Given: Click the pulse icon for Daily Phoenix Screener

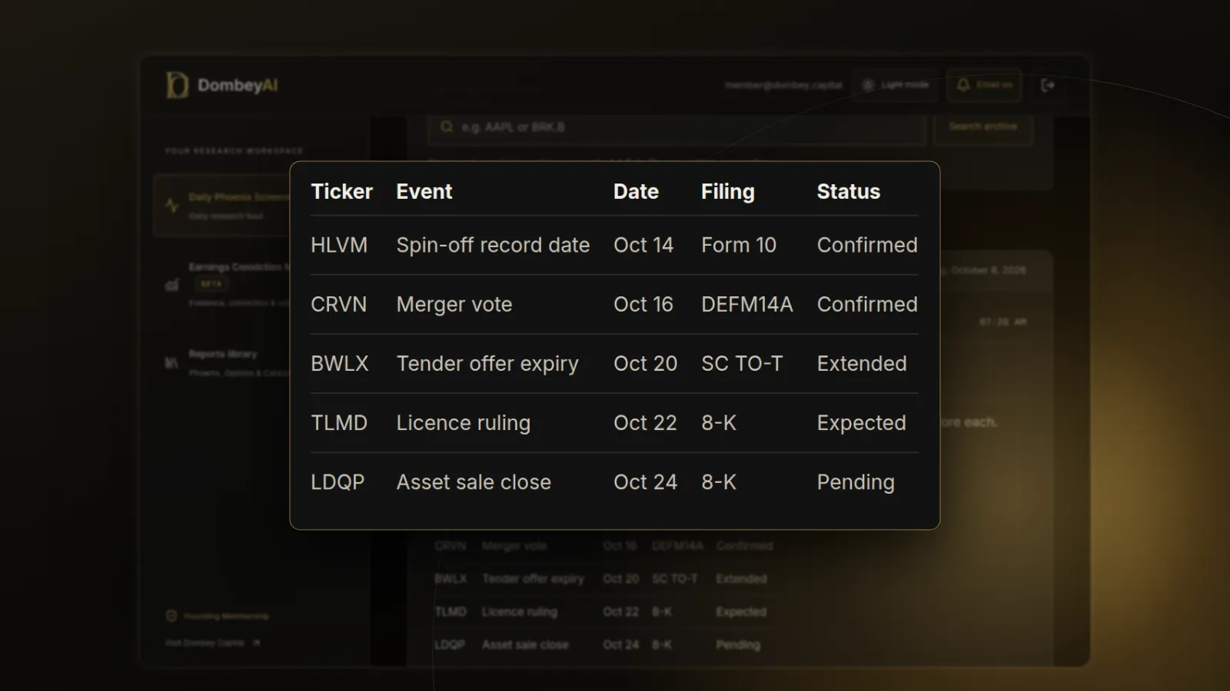Looking at the screenshot, I should point(172,205).
